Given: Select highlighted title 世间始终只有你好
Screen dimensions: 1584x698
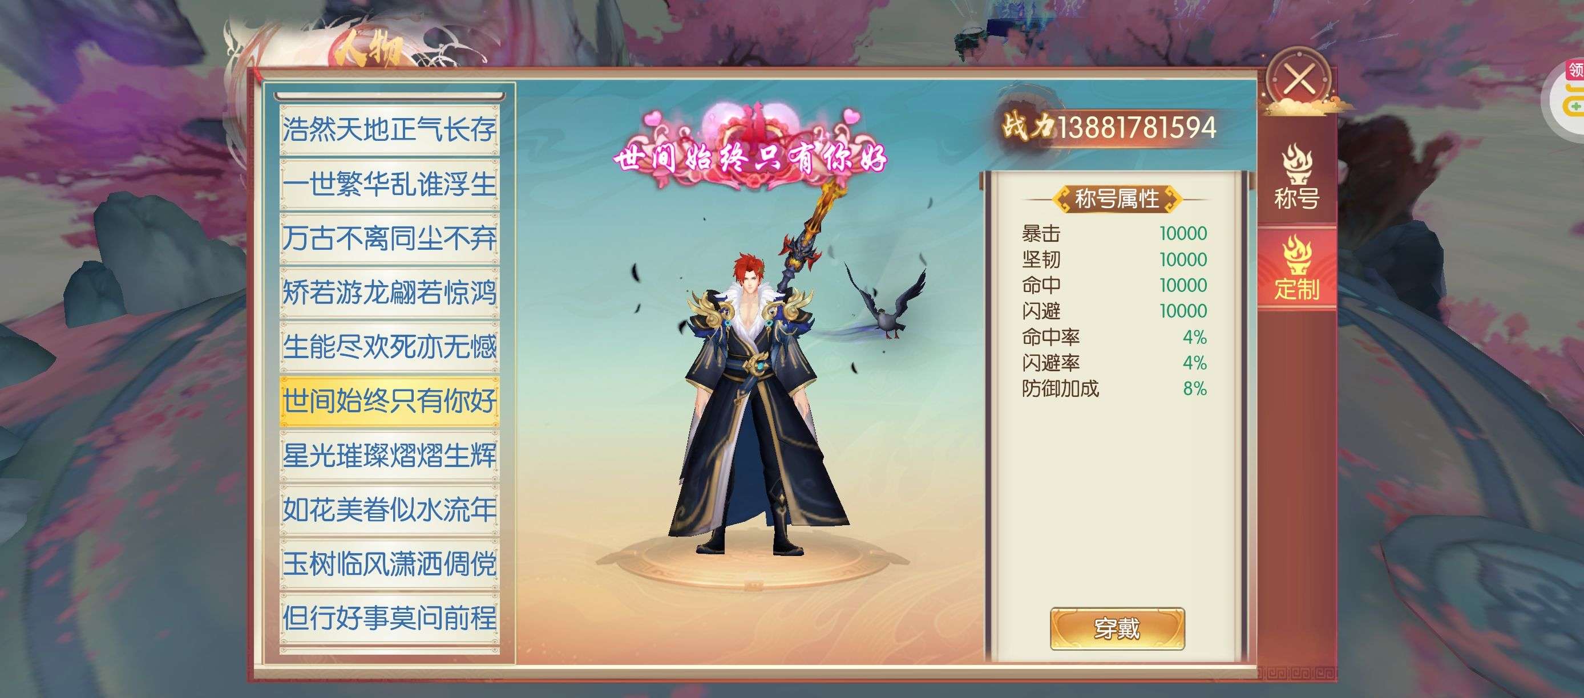Looking at the screenshot, I should tap(389, 401).
